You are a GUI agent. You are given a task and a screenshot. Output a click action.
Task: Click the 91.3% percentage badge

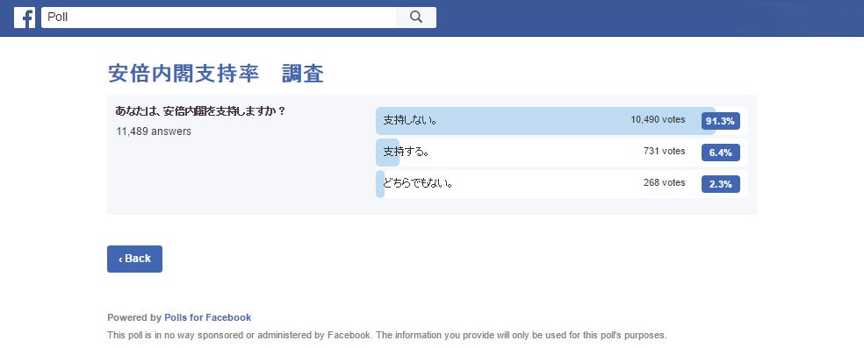[x=720, y=121]
